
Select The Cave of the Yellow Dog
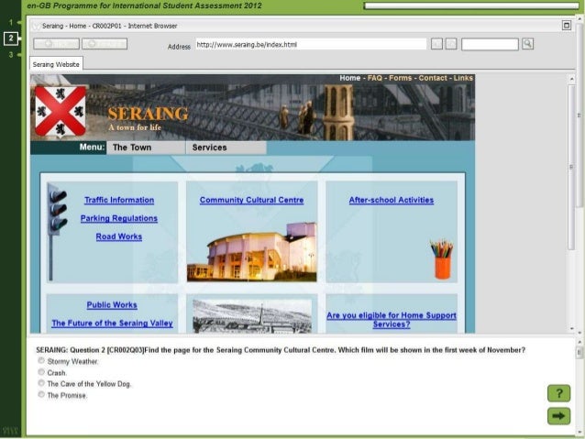[x=41, y=383]
